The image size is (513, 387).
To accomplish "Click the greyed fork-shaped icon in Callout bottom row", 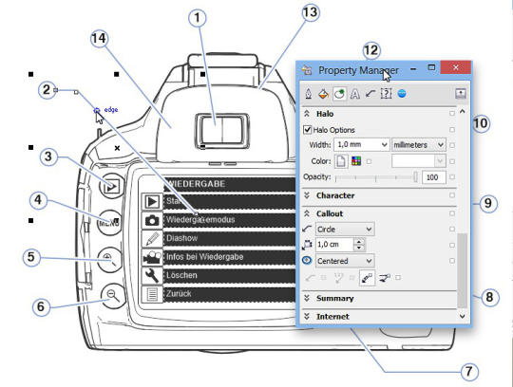I will (338, 278).
